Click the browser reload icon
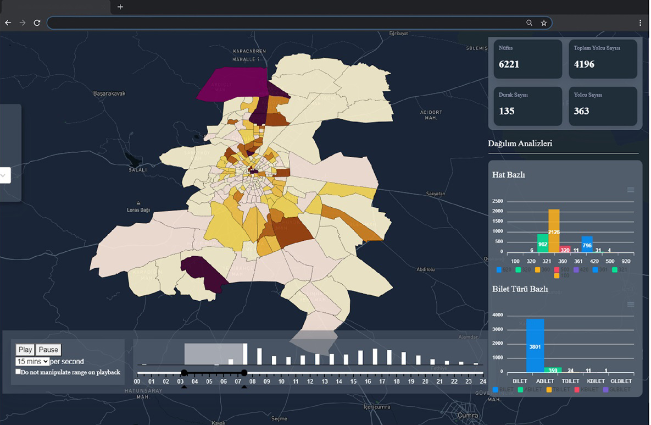The width and height of the screenshot is (651, 425). click(37, 23)
